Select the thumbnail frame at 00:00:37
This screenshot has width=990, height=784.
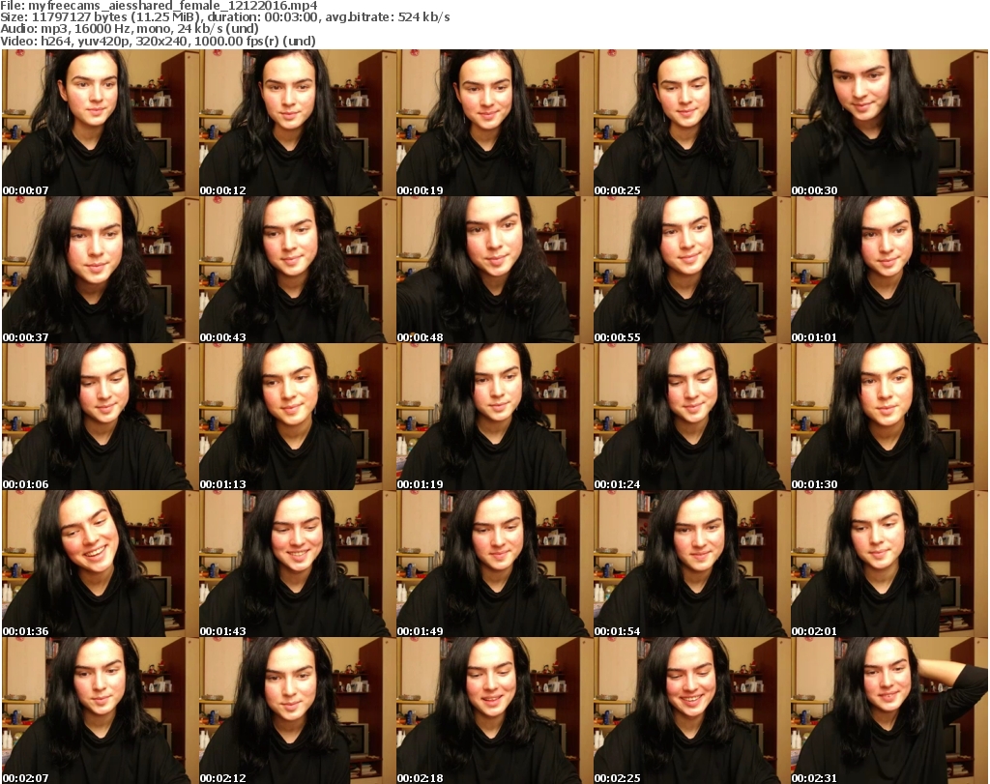pos(100,270)
